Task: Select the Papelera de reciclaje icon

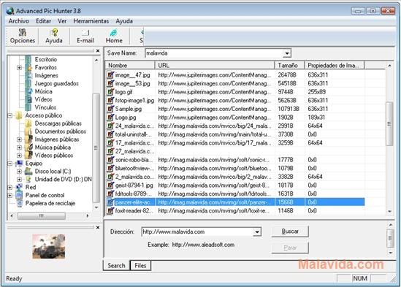Action: (x=20, y=203)
